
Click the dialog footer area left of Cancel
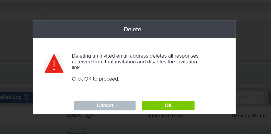point(53,105)
